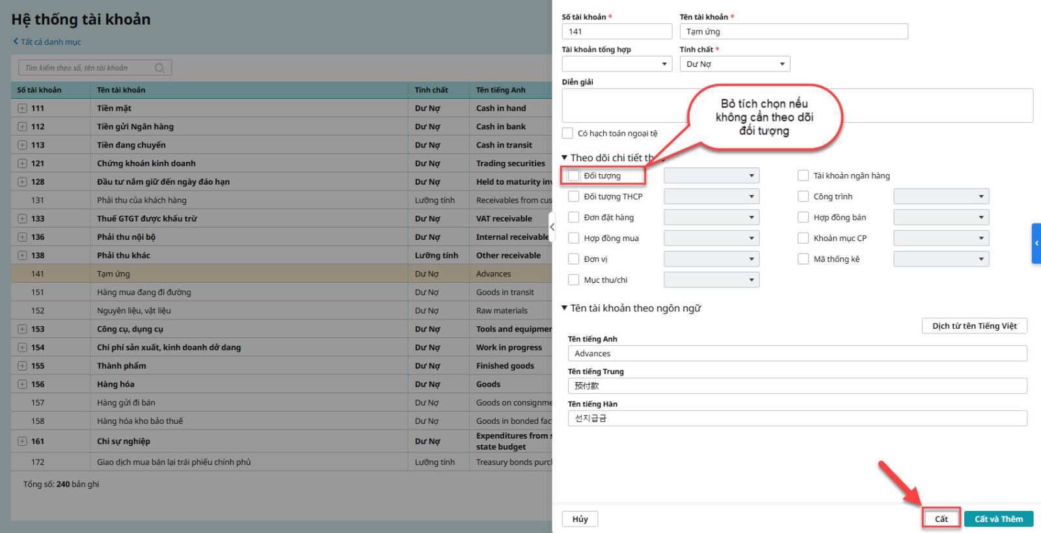Go back to Tất cả danh mục

pos(47,42)
